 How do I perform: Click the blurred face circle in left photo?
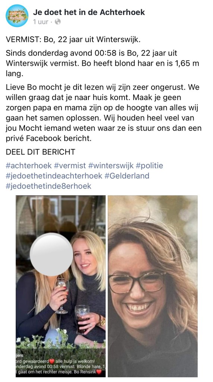pyautogui.click(x=51, y=254)
